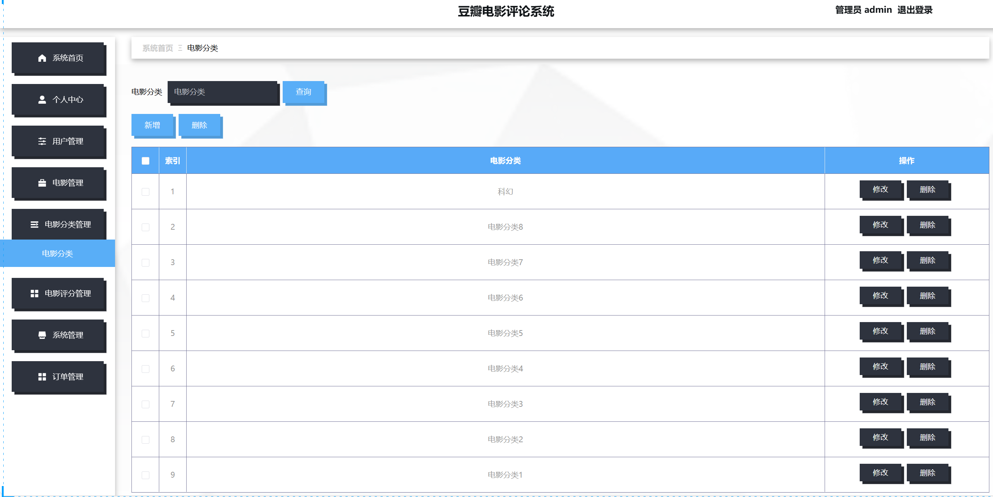The height and width of the screenshot is (497, 993).
Task: Click the sliders icon beside 用户管理
Action: click(x=42, y=141)
